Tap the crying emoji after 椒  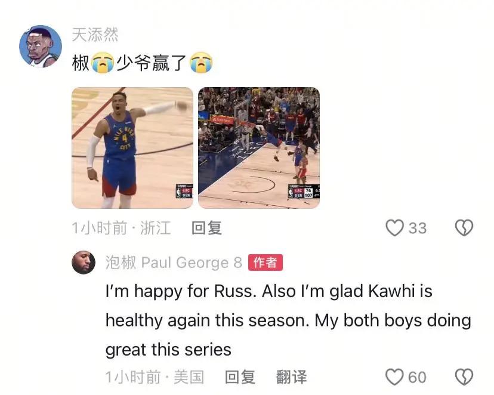point(103,63)
